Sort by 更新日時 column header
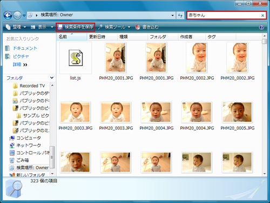This screenshot has height=203, width=270. point(102,37)
